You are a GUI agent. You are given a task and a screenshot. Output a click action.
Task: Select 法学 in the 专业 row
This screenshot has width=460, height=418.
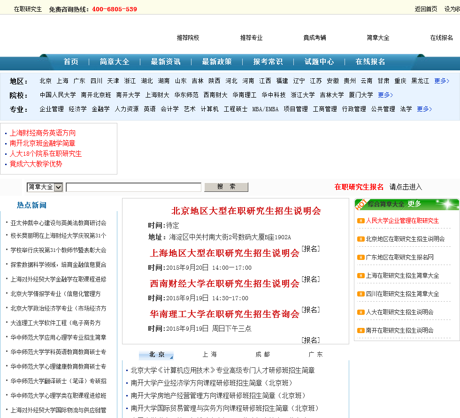pos(406,109)
